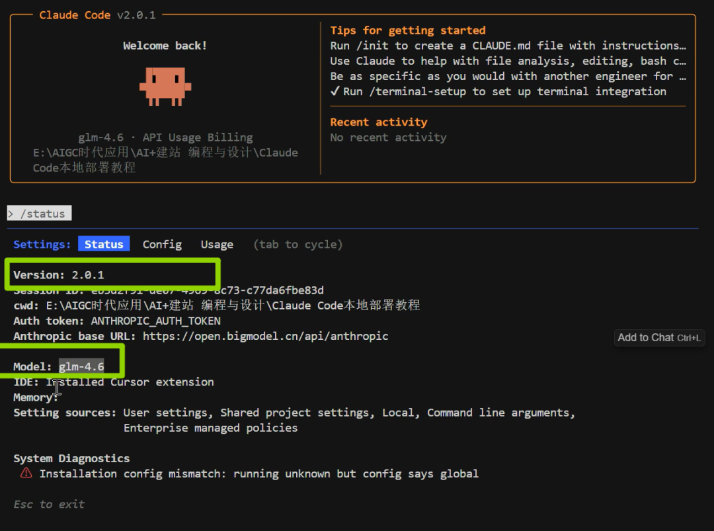Click the Run /terminal-setup tip text
The image size is (714, 531).
[504, 91]
